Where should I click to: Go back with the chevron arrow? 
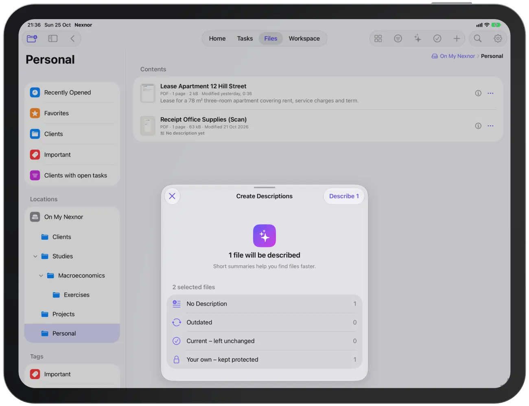[72, 39]
